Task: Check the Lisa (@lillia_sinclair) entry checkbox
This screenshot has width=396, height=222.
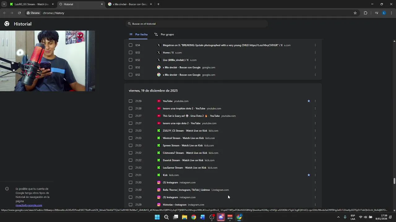Action: tap(131, 60)
